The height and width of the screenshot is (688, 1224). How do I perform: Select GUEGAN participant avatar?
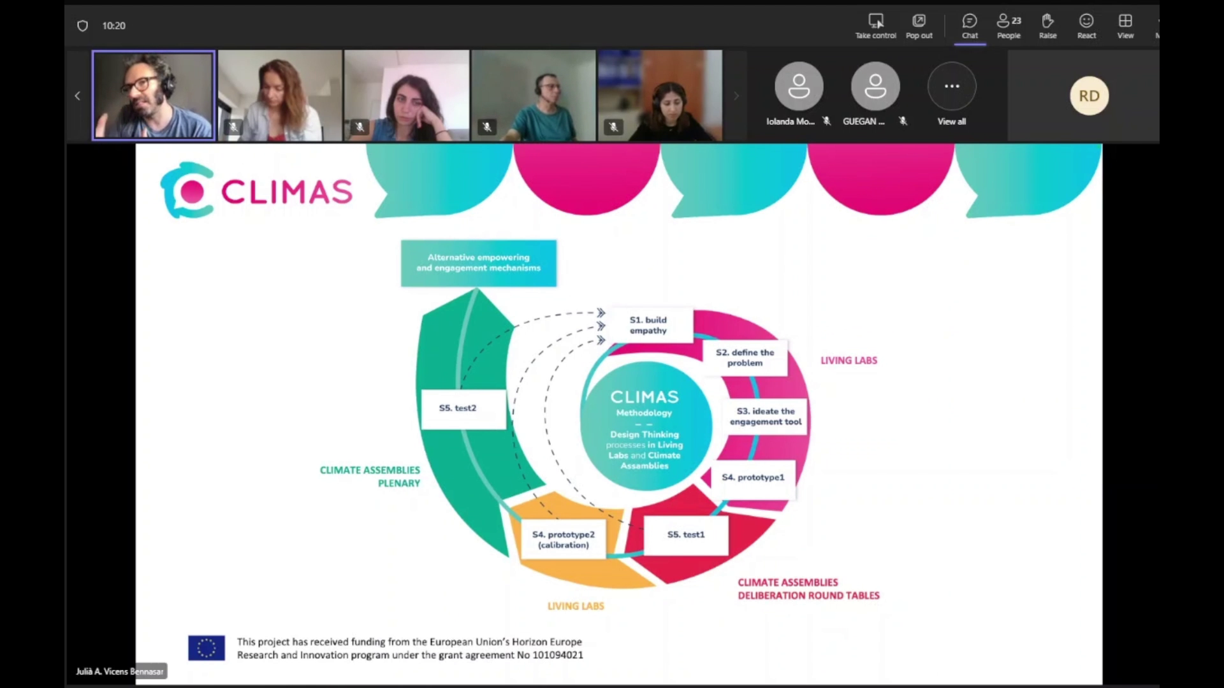pyautogui.click(x=875, y=86)
